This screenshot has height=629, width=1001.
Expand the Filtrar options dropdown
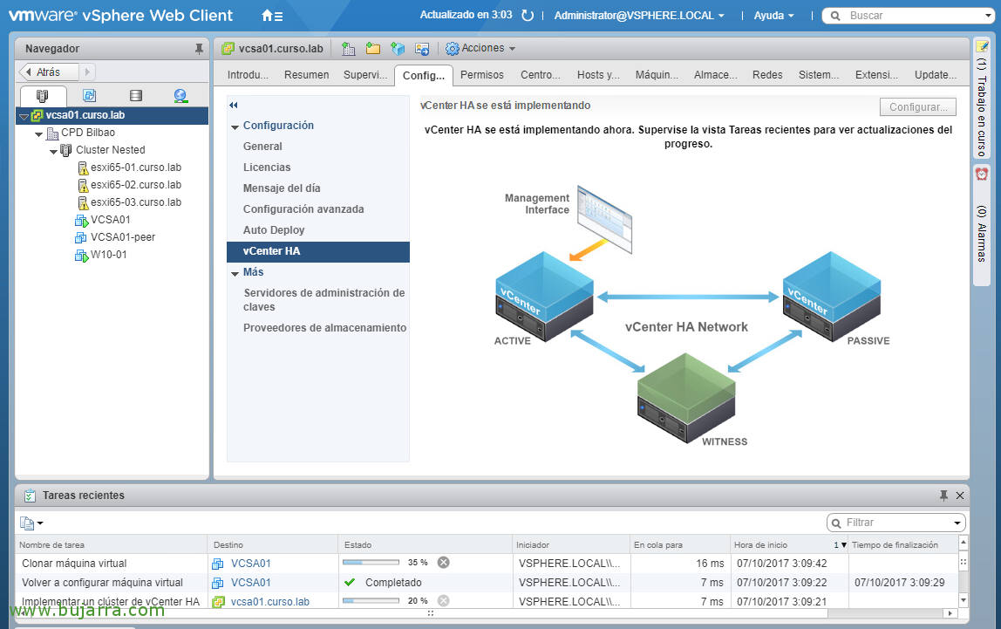(957, 523)
